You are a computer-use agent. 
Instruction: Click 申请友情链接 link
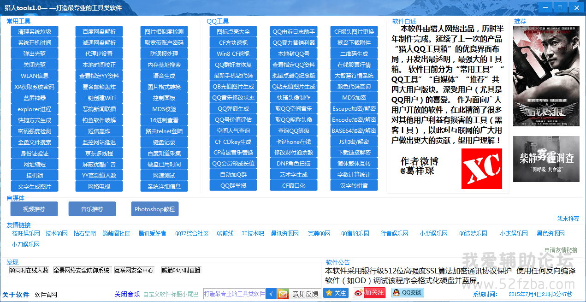561,250
